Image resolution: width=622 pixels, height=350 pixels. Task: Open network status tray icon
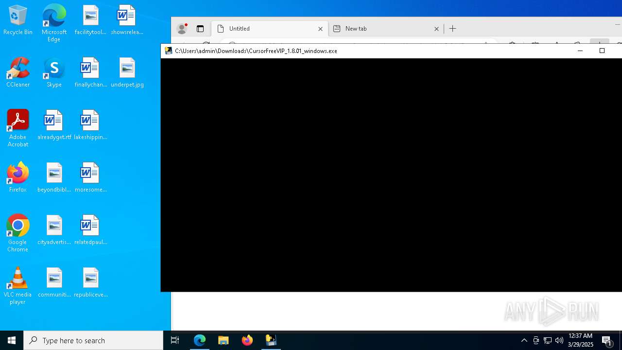(548, 340)
